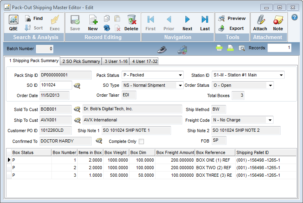Select the first row indicator arrow
This screenshot has width=303, height=203.
click(9, 160)
